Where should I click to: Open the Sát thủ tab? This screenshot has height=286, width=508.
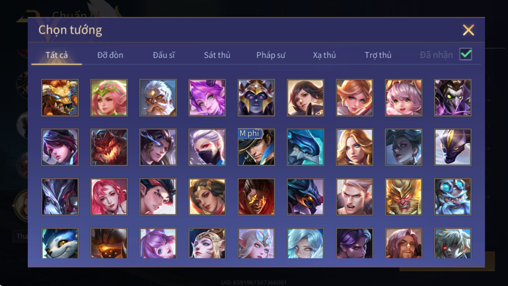[217, 55]
